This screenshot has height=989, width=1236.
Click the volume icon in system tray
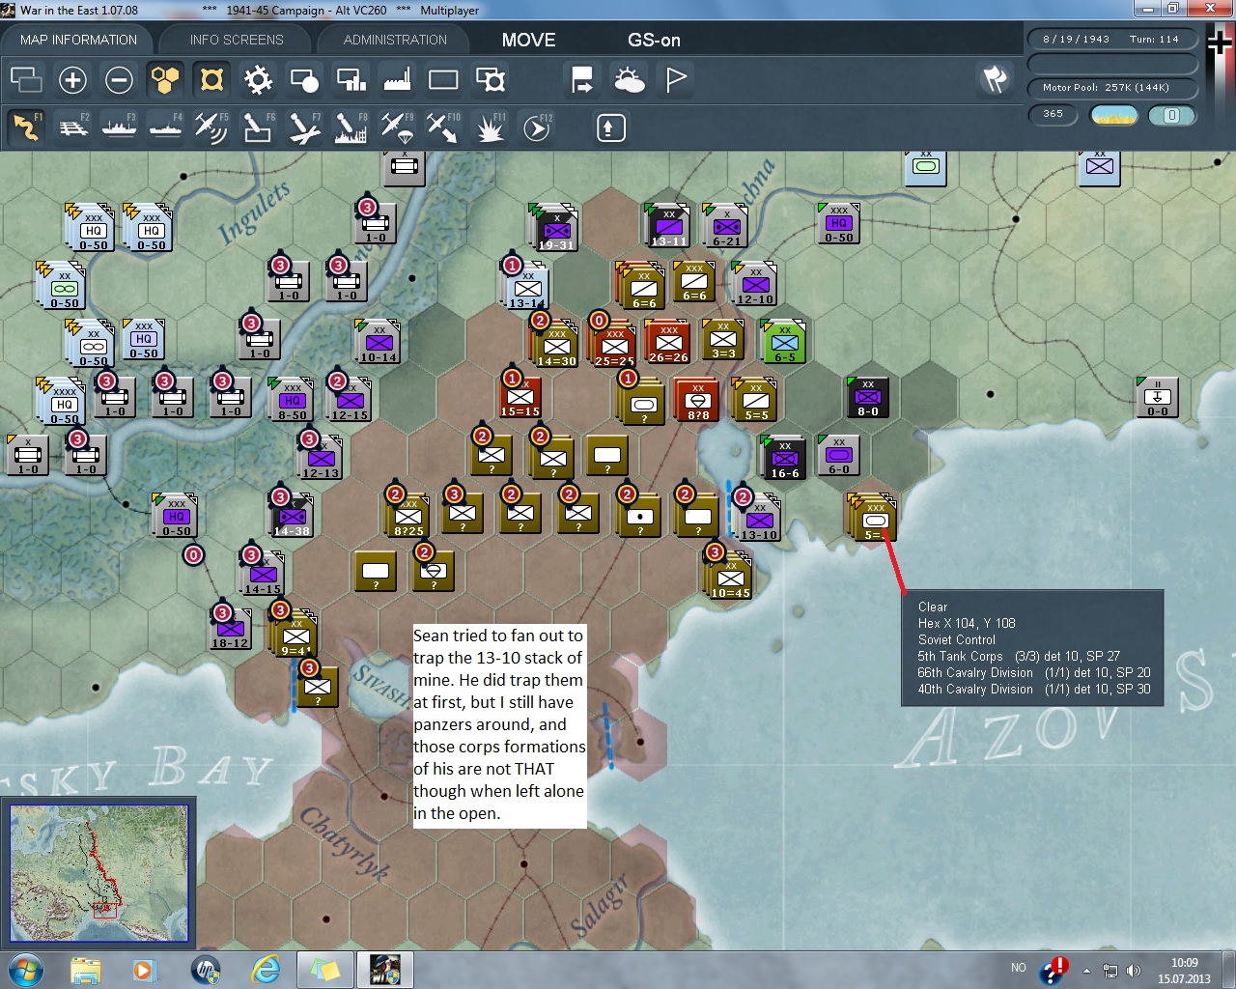(1134, 971)
